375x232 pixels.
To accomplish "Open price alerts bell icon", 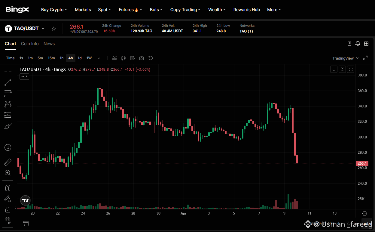I will point(358,44).
